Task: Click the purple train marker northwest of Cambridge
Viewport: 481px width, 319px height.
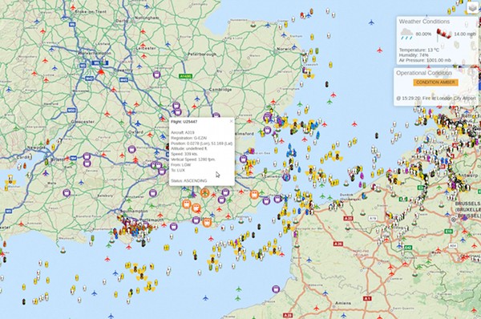Action: click(157, 75)
